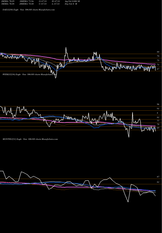Click the 87 price label on monthly chart
The width and height of the screenshot is (162, 233).
point(158,177)
